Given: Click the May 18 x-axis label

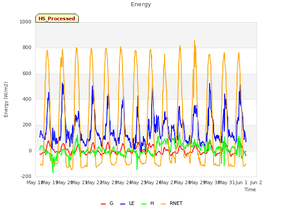Looking at the screenshot, I should click(x=34, y=182).
